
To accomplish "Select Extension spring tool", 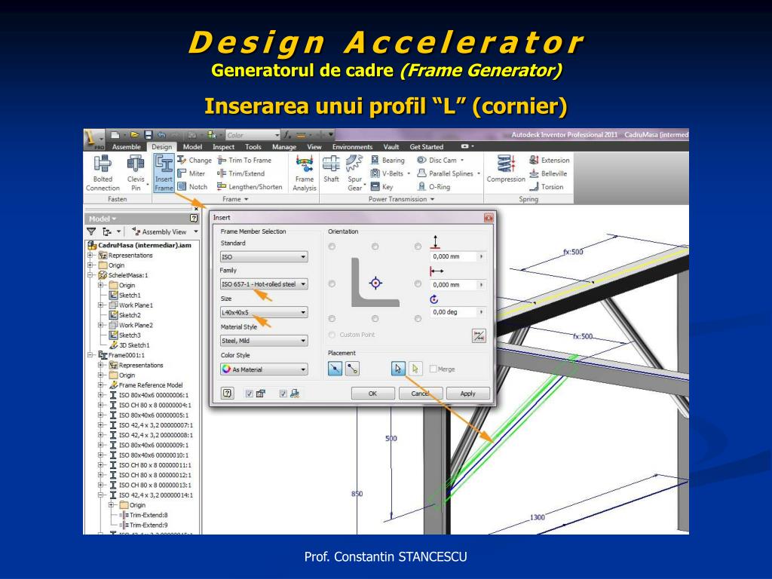I will [x=550, y=160].
